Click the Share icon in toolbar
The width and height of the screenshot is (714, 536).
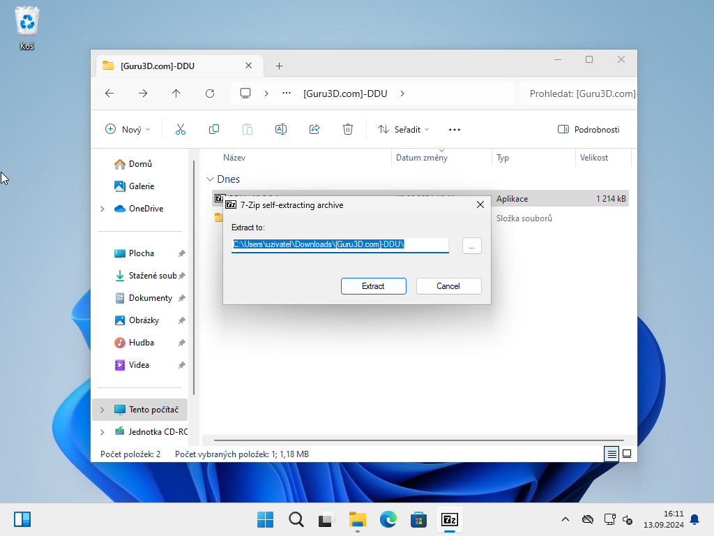point(314,129)
